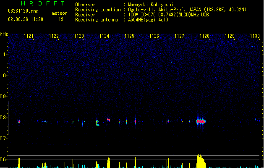Click the 0.6 kHz frequency label

[3, 160]
